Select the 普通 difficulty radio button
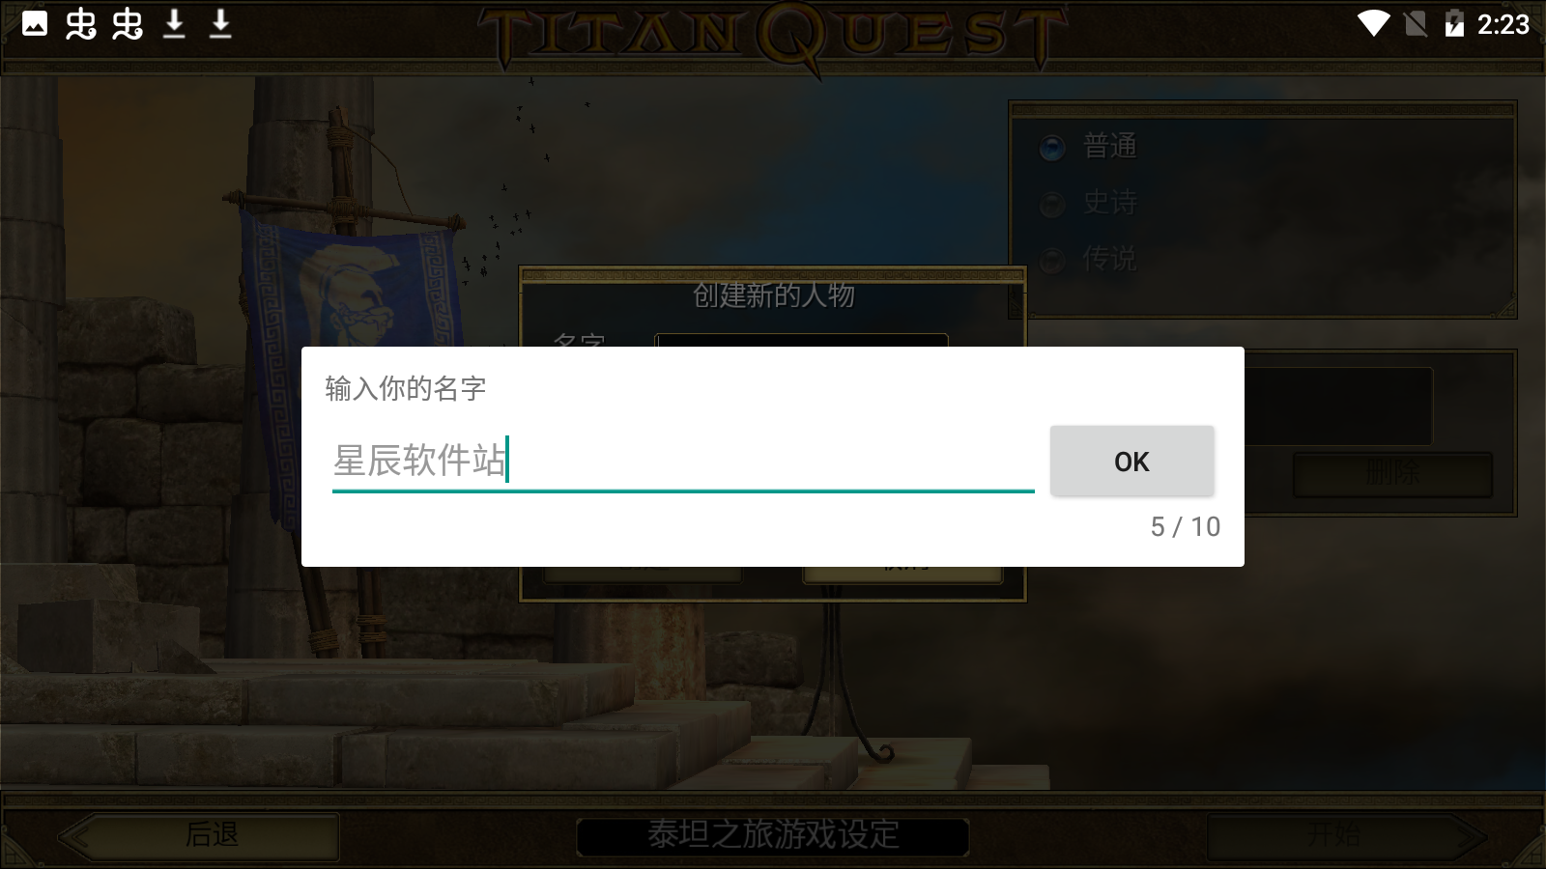This screenshot has height=869, width=1546. [1052, 148]
